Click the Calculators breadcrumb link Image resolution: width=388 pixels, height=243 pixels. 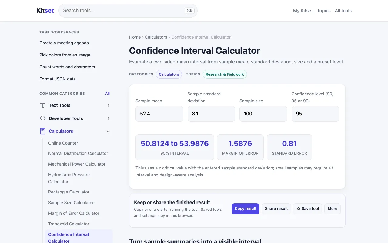point(156,37)
